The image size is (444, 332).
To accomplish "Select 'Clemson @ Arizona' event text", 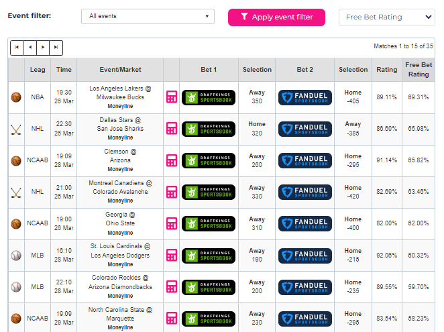I will point(120,156).
